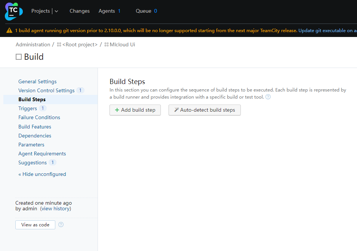Click the Mlcloud Ui project grid icon

tap(106, 44)
